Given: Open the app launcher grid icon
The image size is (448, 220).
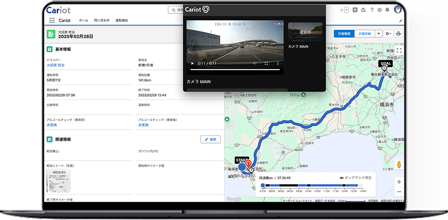Looking at the screenshot, I should [52, 20].
